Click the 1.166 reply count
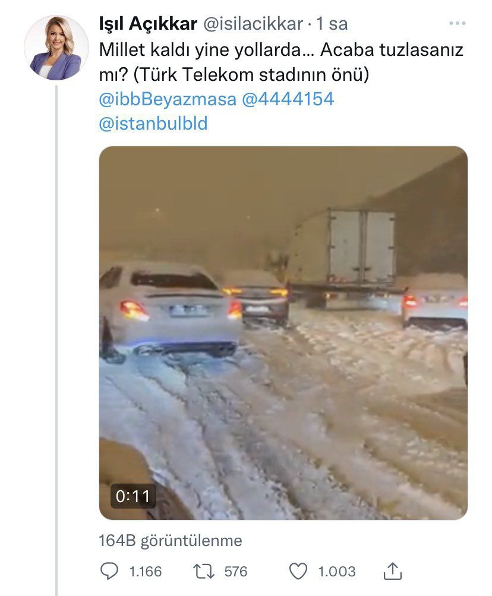 (145, 572)
